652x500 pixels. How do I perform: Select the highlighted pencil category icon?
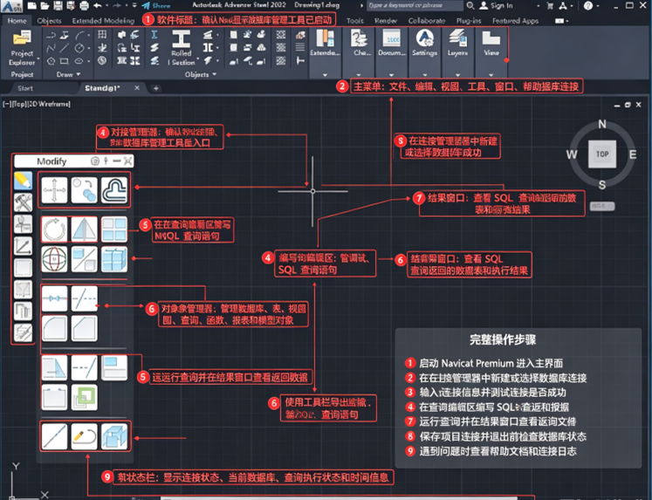(x=23, y=181)
